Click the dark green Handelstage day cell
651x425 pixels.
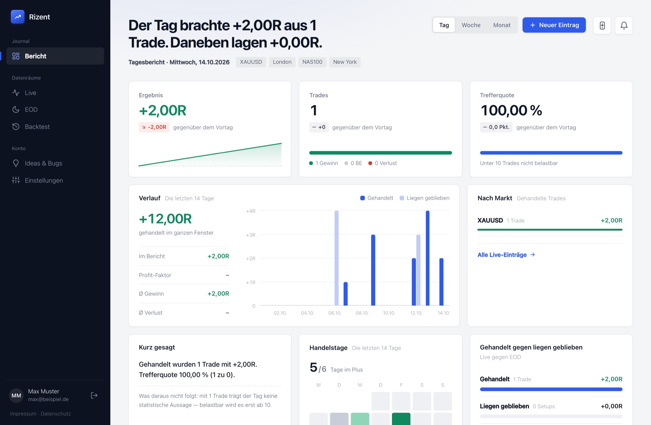(x=401, y=419)
